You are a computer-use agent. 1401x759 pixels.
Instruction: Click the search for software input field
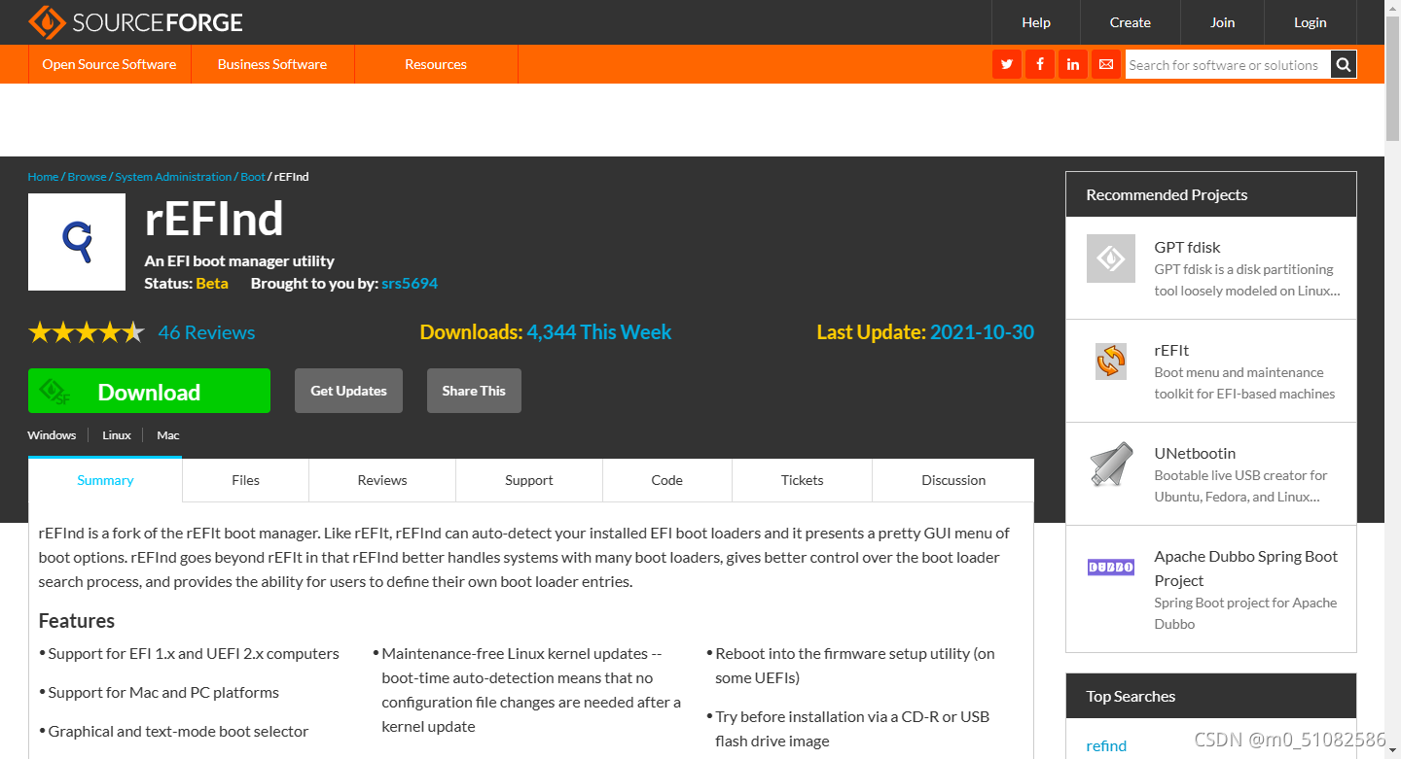click(1228, 64)
